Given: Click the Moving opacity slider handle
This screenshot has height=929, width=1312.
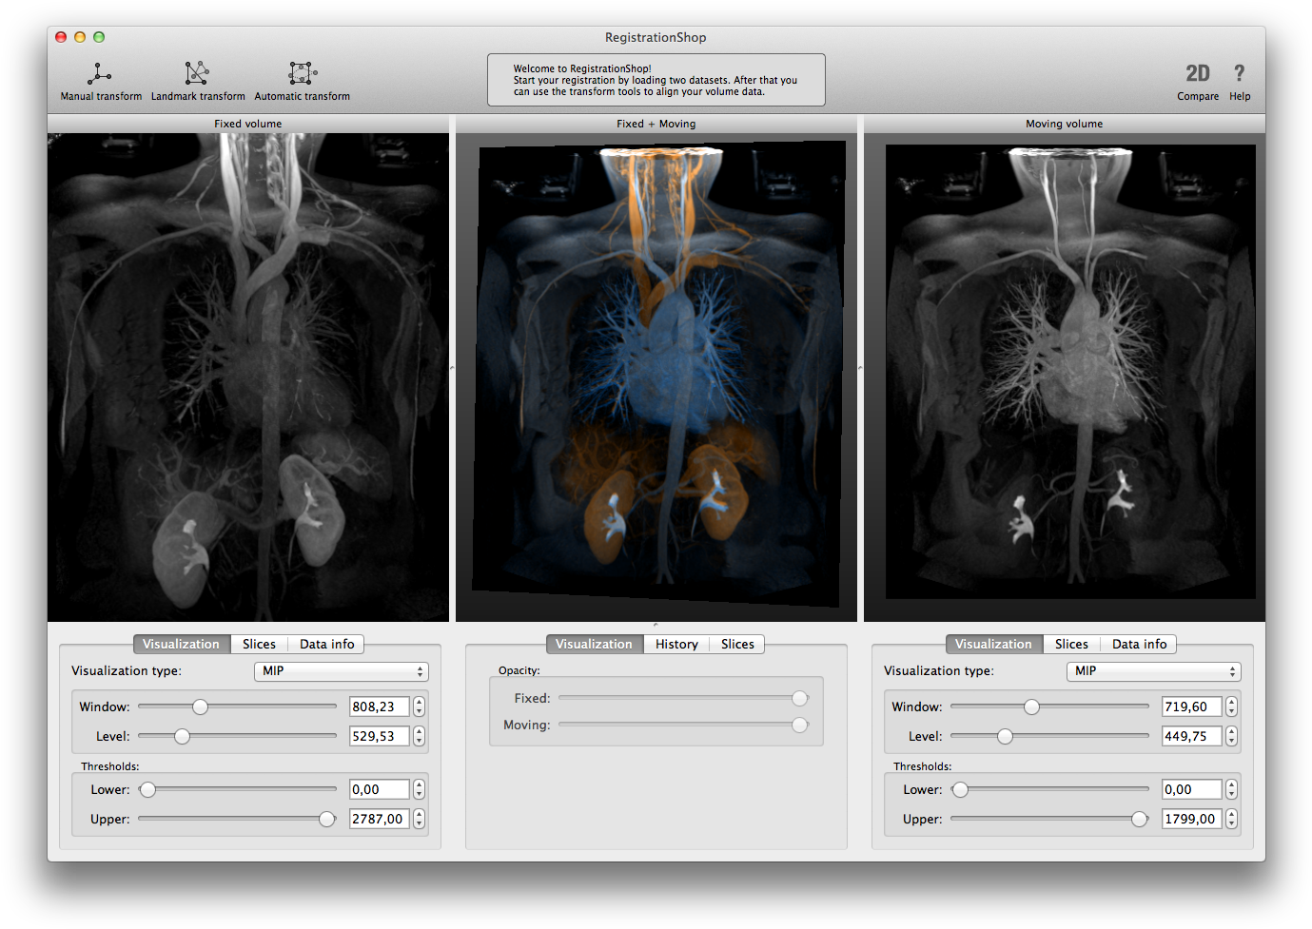Looking at the screenshot, I should tap(799, 725).
